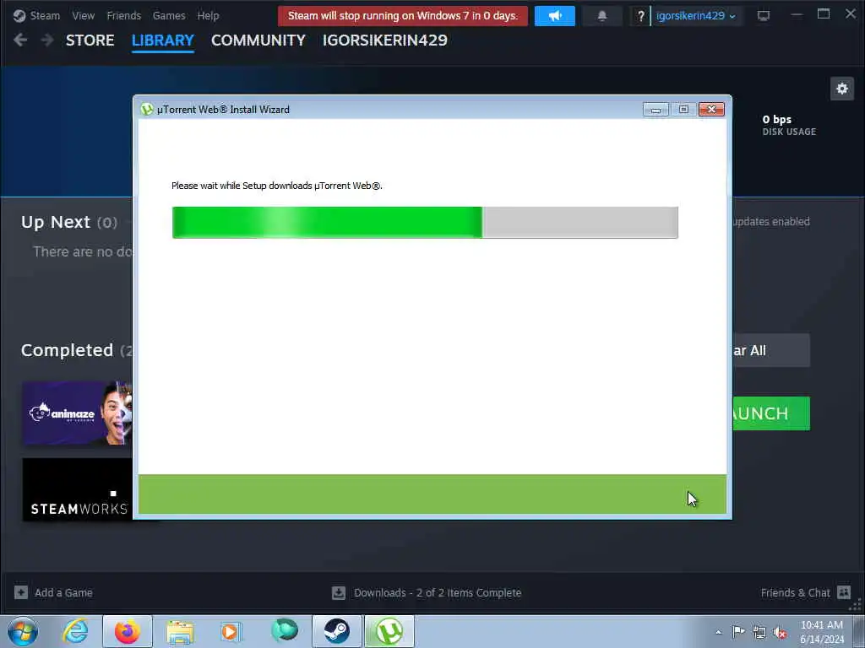The height and width of the screenshot is (648, 865).
Task: Click the Add a Game plus icon
Action: pyautogui.click(x=21, y=592)
